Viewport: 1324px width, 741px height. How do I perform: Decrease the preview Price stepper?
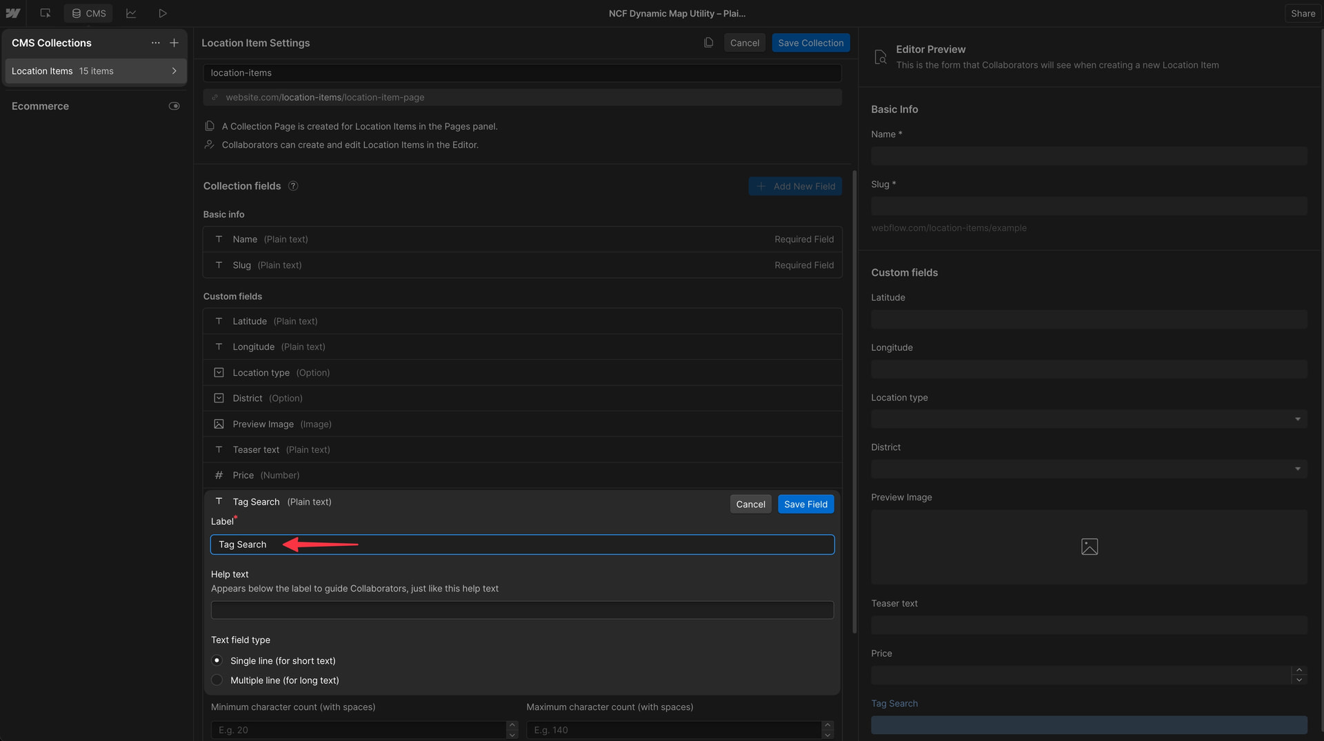1299,680
